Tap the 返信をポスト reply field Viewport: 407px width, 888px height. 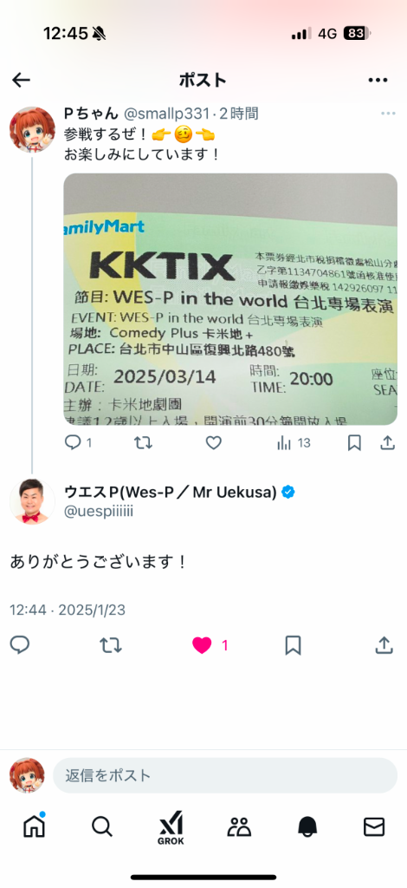(x=225, y=775)
